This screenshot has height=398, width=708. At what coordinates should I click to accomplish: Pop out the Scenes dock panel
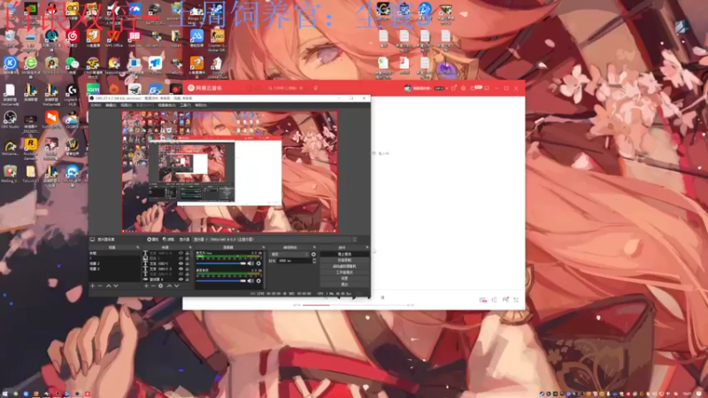coord(138,248)
